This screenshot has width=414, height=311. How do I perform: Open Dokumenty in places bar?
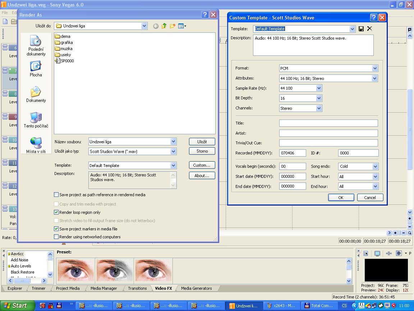(x=36, y=94)
